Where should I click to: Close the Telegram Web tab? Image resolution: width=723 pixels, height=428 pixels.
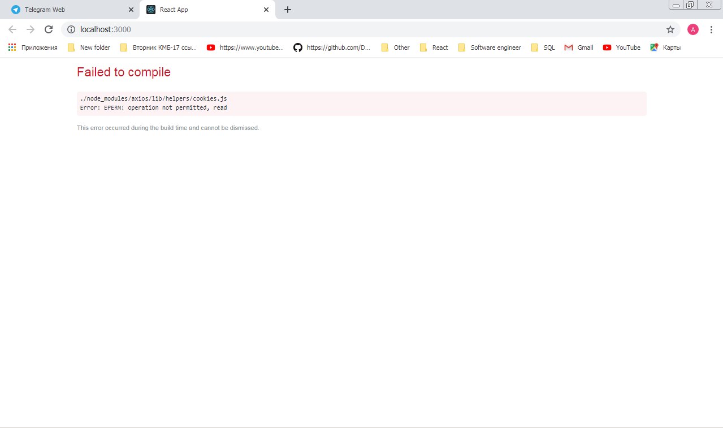131,10
